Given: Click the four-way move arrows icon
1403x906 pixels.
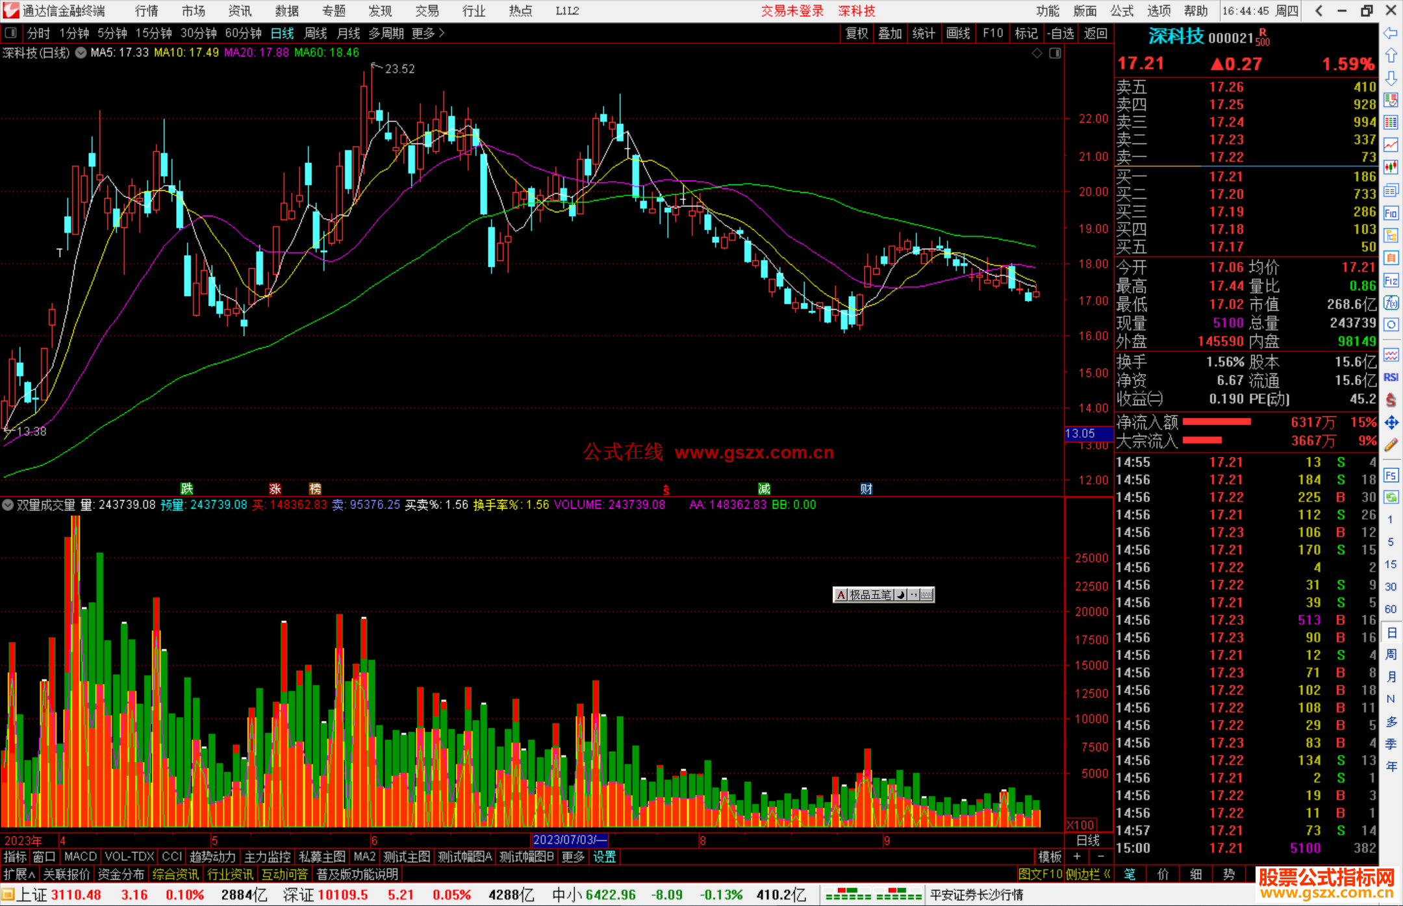Looking at the screenshot, I should point(1391,423).
